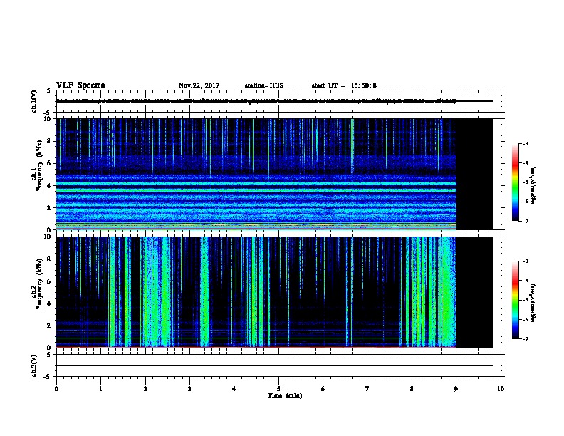Click the -3 label on ch.1 colorbar
The height and width of the screenshot is (436, 564).
pyautogui.click(x=526, y=143)
